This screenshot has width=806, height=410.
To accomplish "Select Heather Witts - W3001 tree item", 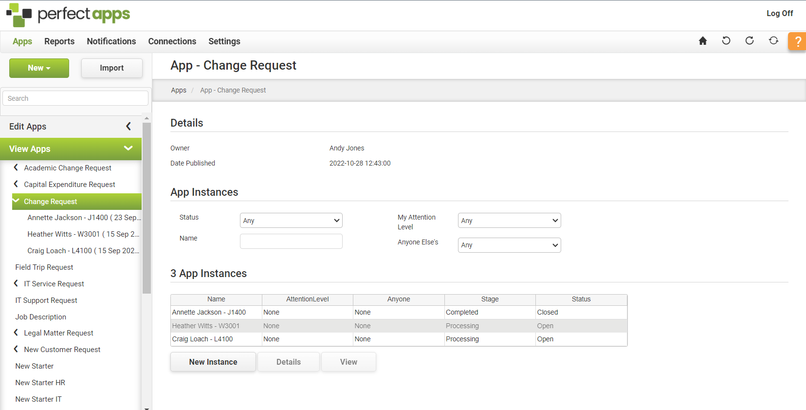I will [x=83, y=234].
